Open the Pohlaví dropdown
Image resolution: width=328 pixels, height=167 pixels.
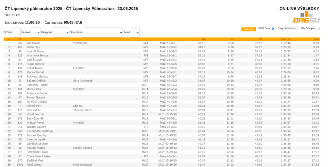click(36, 32)
